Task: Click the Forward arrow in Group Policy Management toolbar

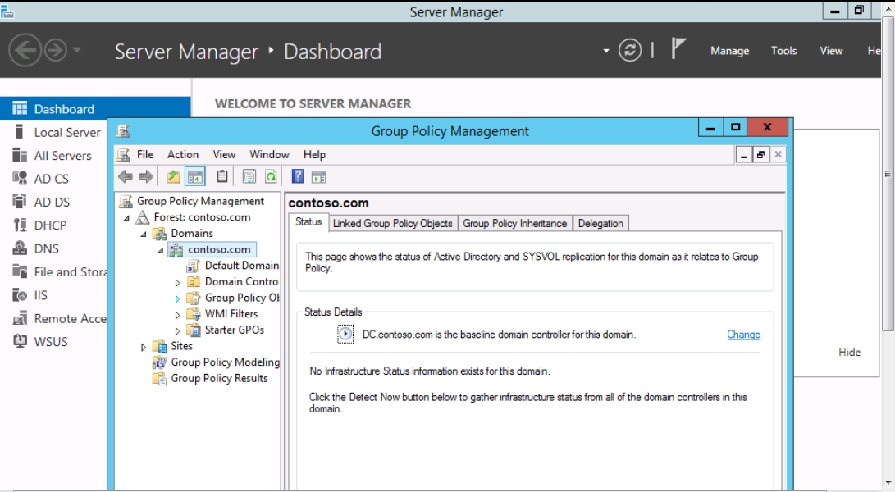Action: (x=145, y=177)
